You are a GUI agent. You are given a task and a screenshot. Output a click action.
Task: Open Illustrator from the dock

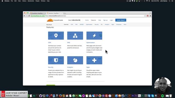(130, 96)
